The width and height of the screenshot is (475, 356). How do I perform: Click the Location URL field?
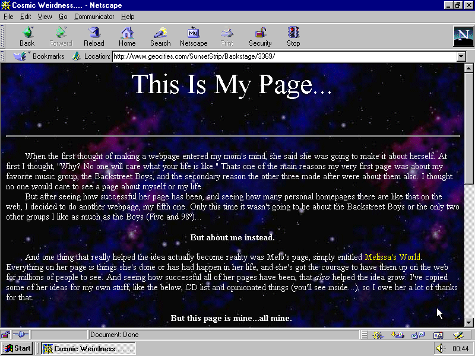tap(284, 56)
